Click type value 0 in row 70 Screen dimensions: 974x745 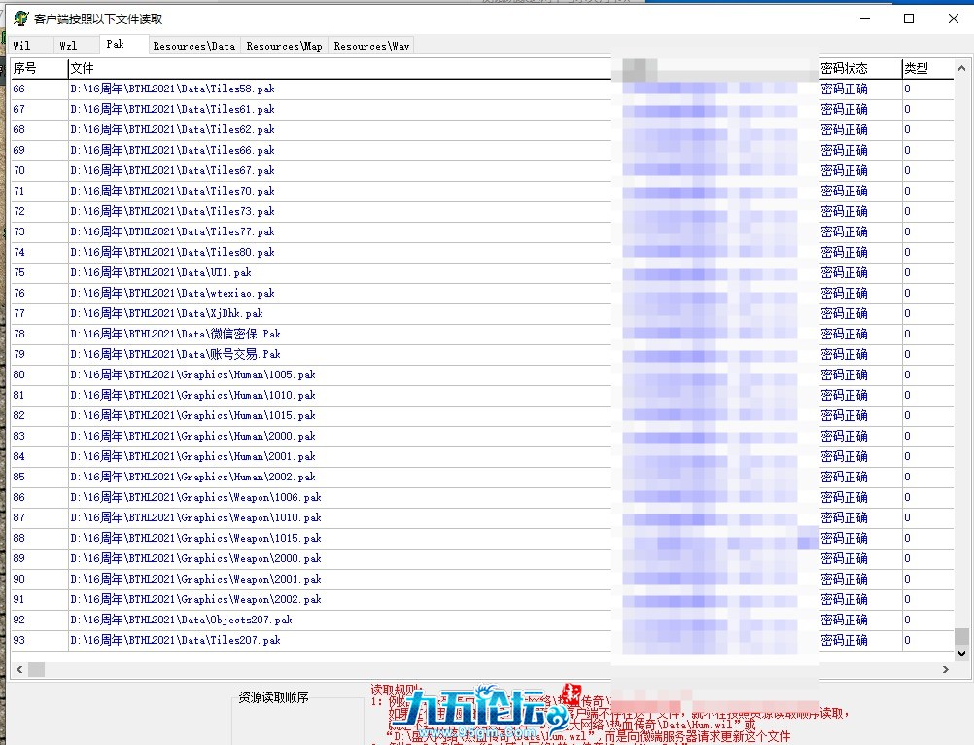(x=908, y=170)
